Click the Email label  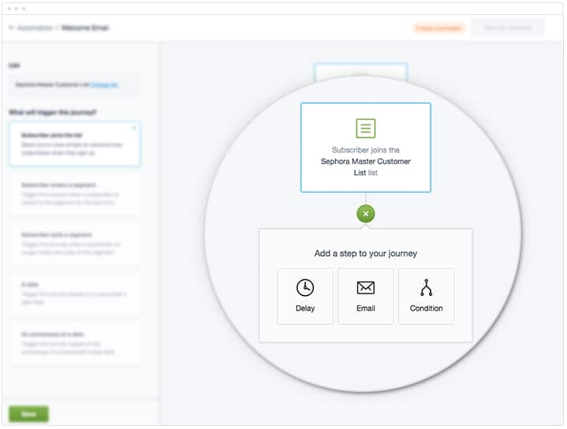366,308
